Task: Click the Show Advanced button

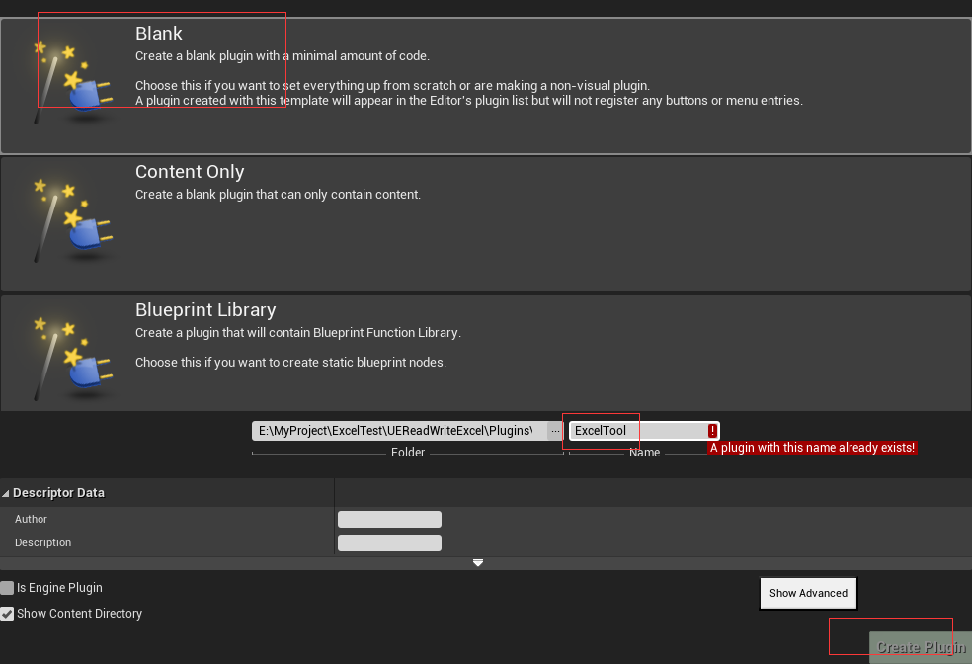Action: pyautogui.click(x=808, y=593)
